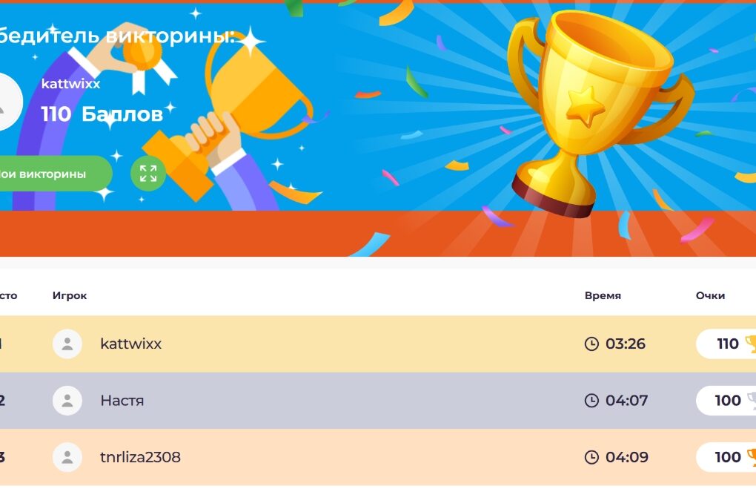
Task: Click the '110 Баллов' text in banner
Action: click(102, 114)
